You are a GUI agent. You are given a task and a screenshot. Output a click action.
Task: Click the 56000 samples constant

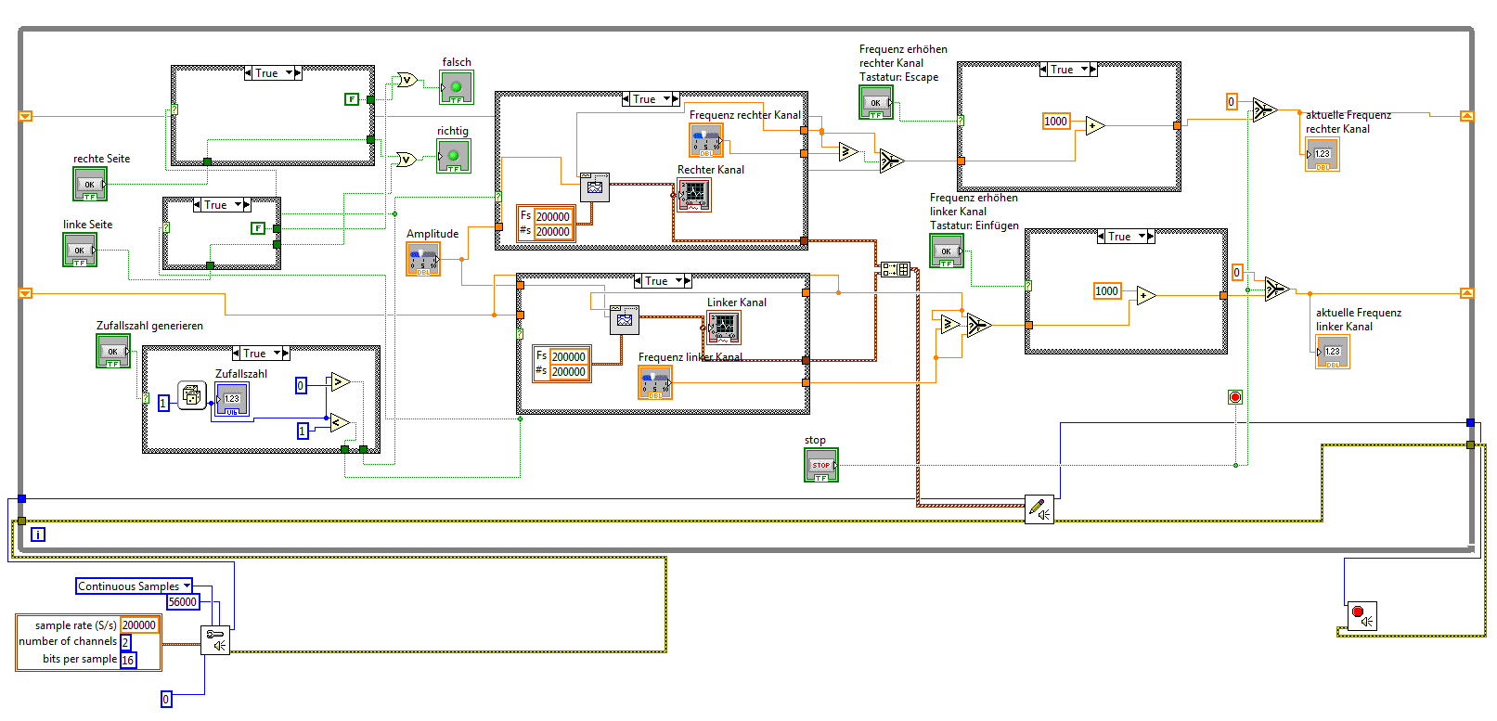coord(183,602)
